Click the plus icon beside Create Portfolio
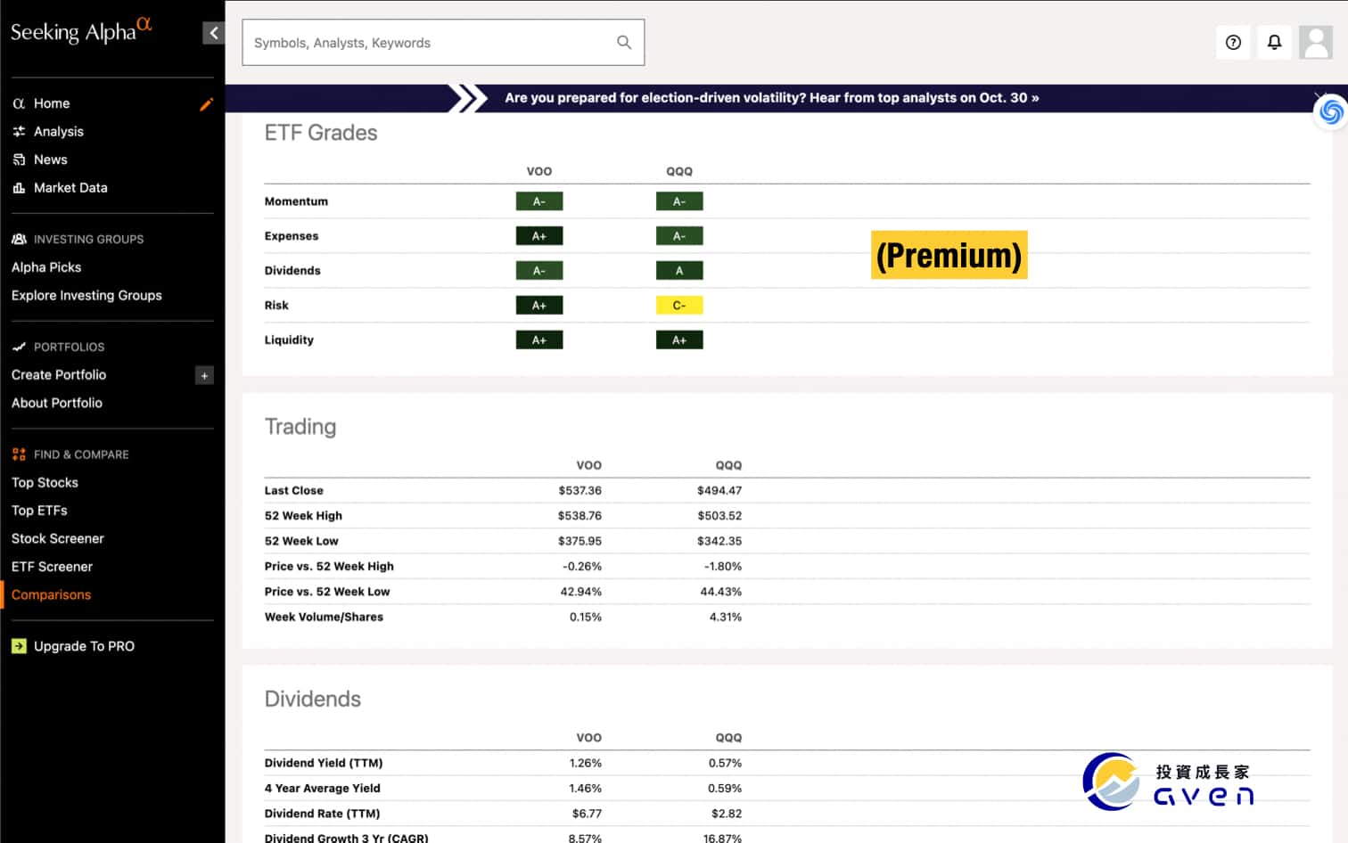Viewport: 1348px width, 843px height. pyautogui.click(x=204, y=375)
